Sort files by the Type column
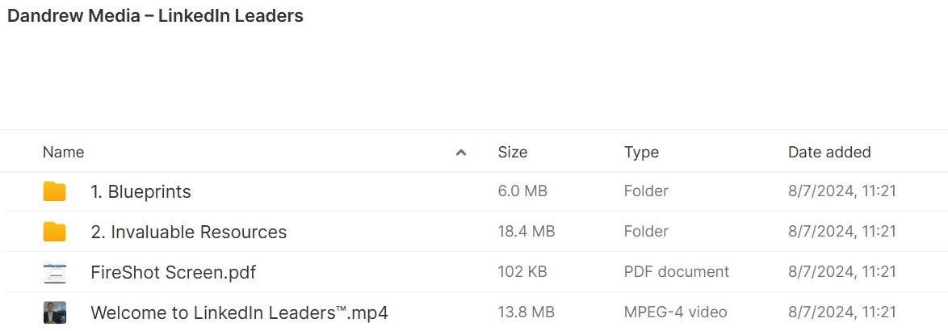 click(x=641, y=153)
